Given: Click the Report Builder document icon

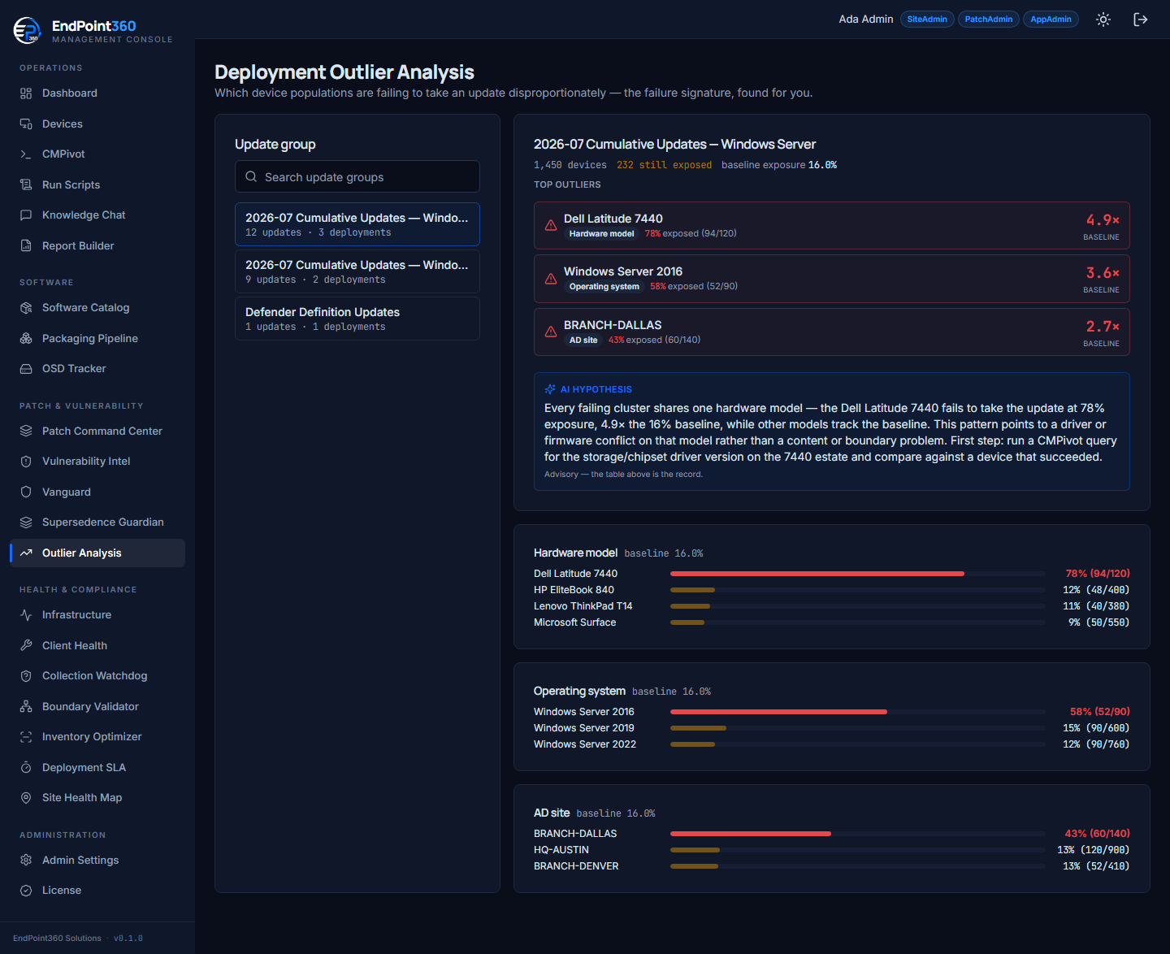Looking at the screenshot, I should point(26,246).
